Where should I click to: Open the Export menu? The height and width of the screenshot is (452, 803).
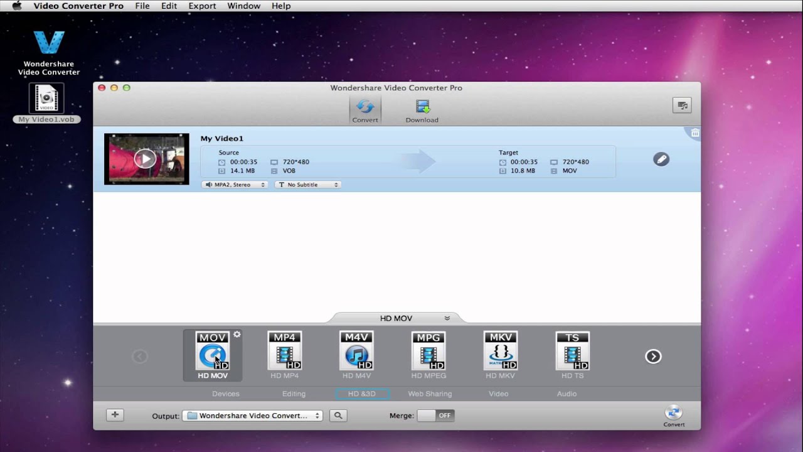[x=202, y=6]
